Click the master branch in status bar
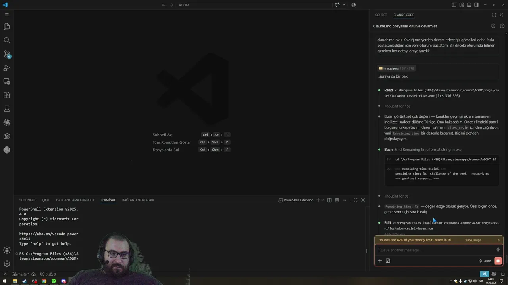Screen dimensions: 508x285 point(21,274)
